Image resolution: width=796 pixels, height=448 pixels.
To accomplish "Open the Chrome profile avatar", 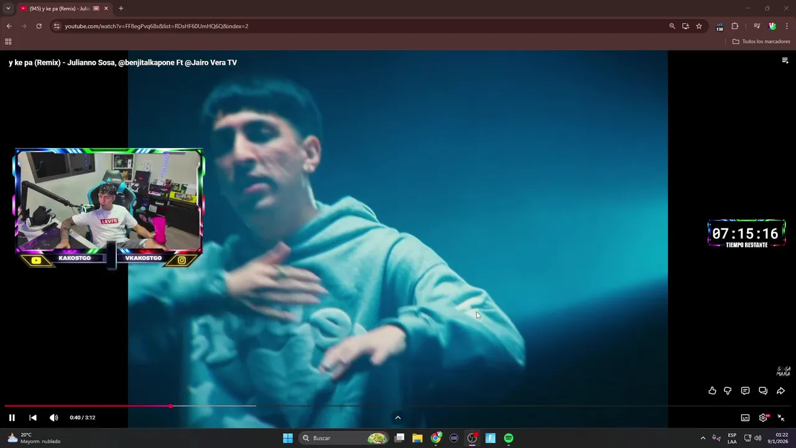I will tap(772, 26).
